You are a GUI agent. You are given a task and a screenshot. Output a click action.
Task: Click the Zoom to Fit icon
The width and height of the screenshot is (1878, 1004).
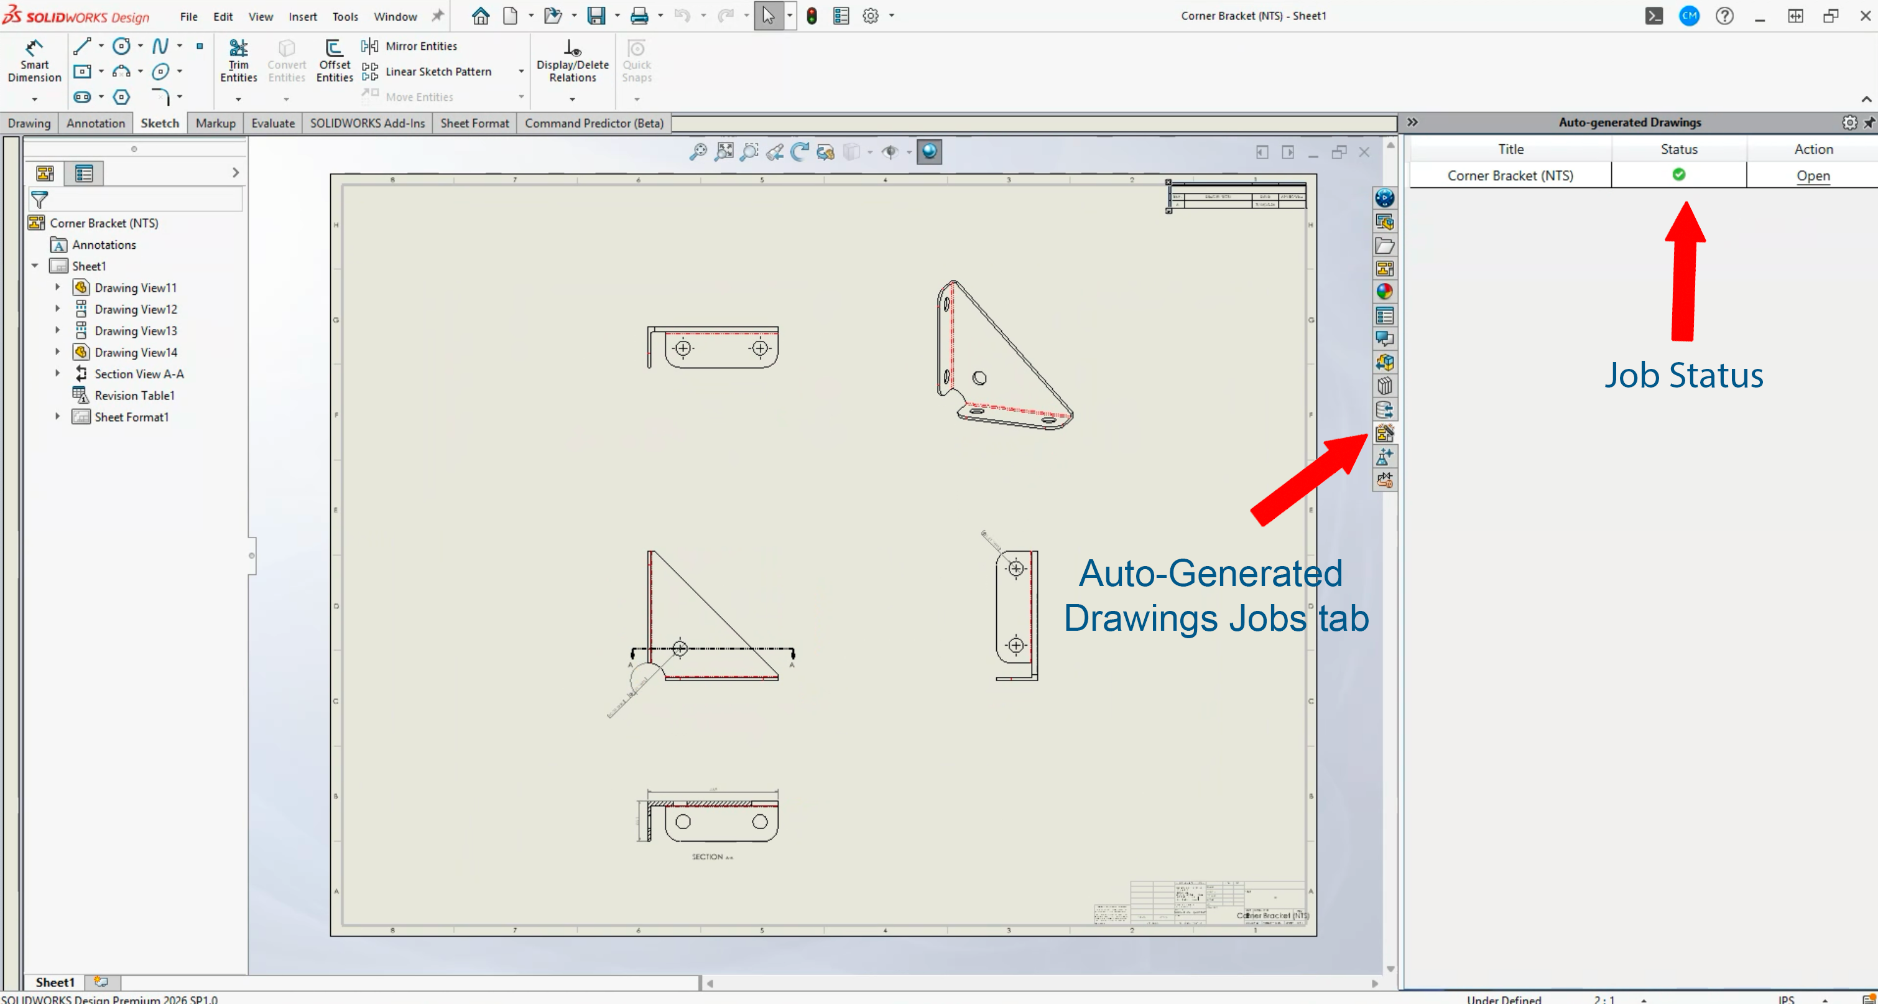click(724, 152)
